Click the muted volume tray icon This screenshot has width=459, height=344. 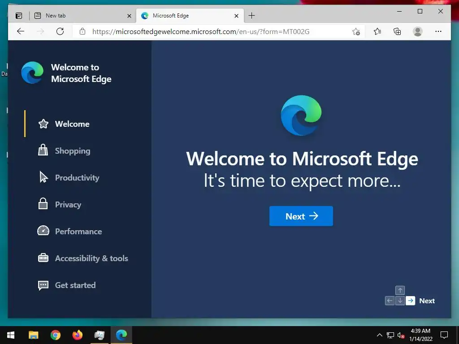tap(401, 335)
